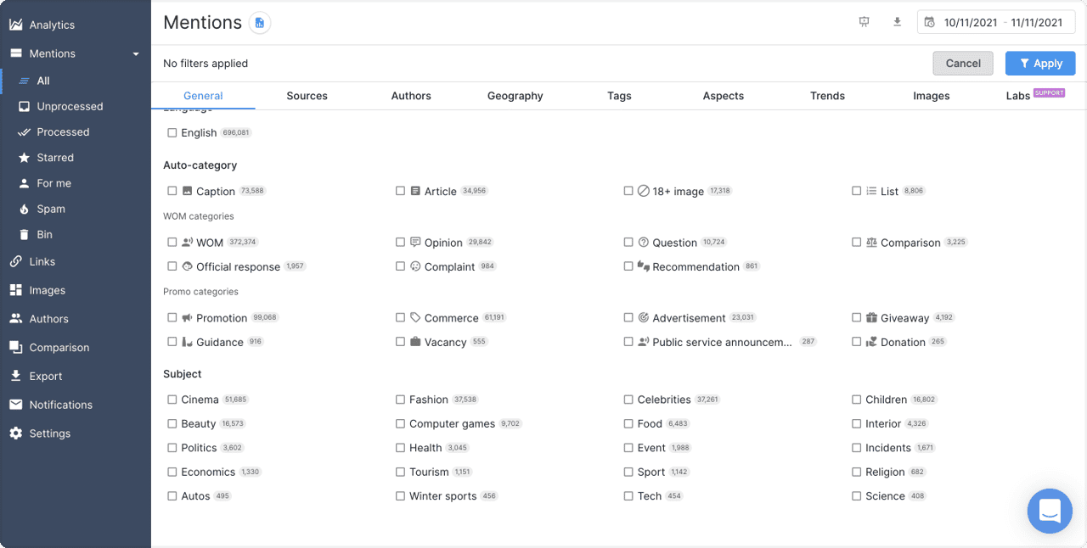The height and width of the screenshot is (548, 1087).
Task: Tick the Winter sports checkbox
Action: (400, 495)
